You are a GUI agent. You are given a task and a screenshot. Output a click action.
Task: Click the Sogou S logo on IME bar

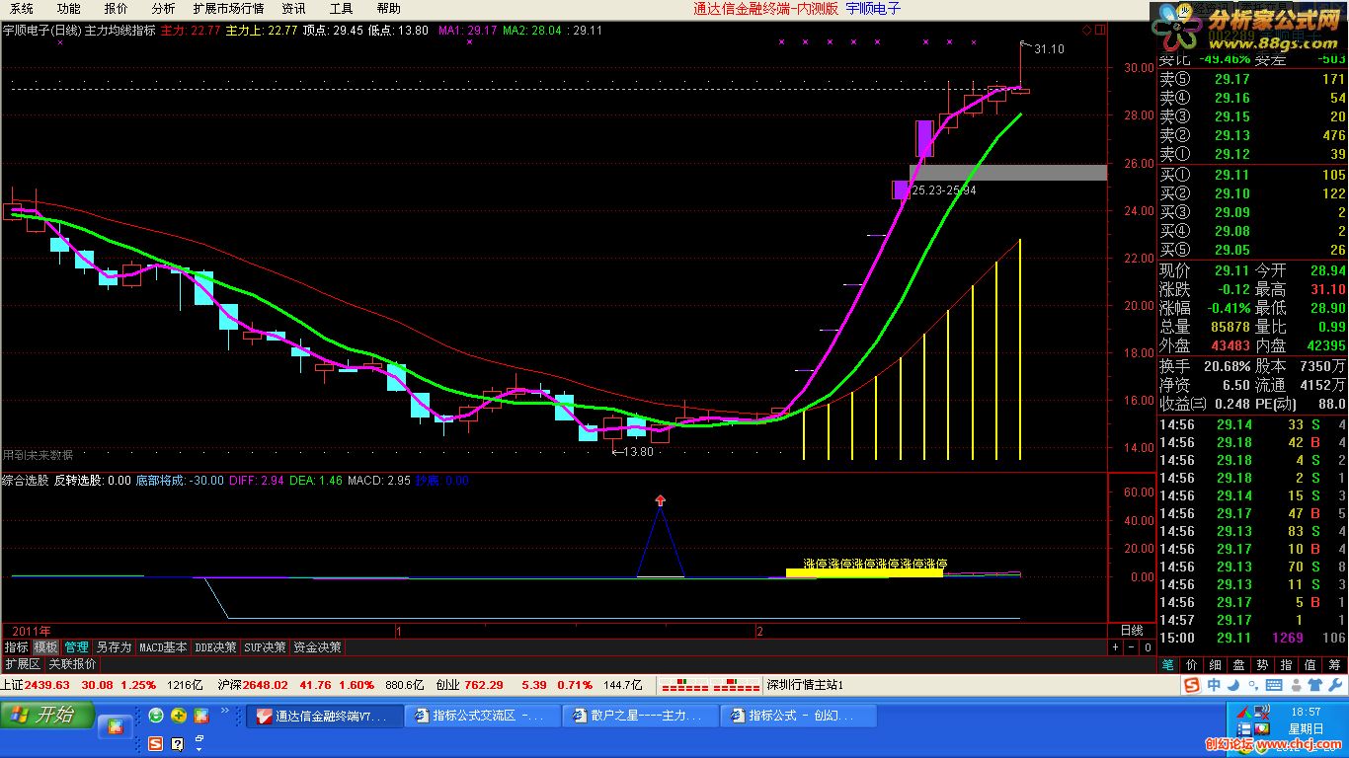[1192, 685]
